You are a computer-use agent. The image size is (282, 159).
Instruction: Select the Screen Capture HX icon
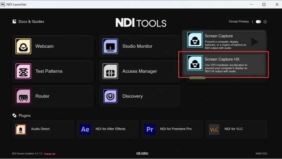(195, 63)
